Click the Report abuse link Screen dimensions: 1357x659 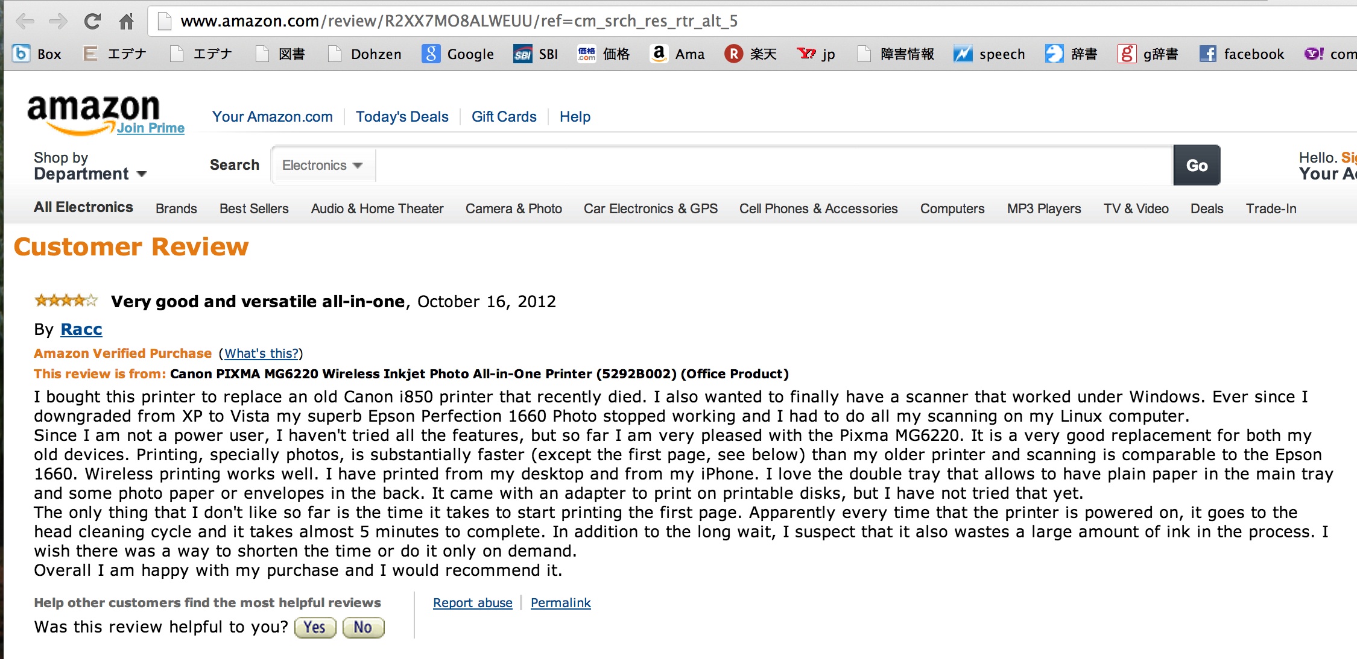pyautogui.click(x=473, y=602)
